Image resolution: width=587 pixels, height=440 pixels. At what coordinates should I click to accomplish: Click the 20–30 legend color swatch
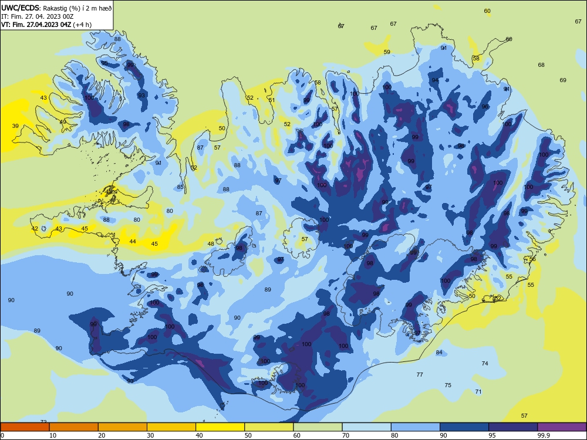[123, 427]
